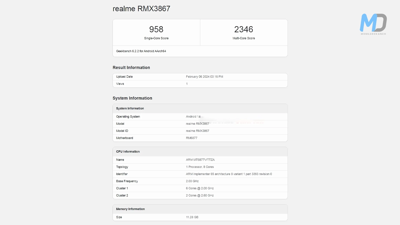Select the ARM implementer Identifier value
This screenshot has height=225, width=400.
229,174
